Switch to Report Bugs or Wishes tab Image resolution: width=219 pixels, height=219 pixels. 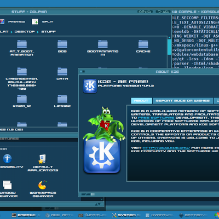(183, 101)
